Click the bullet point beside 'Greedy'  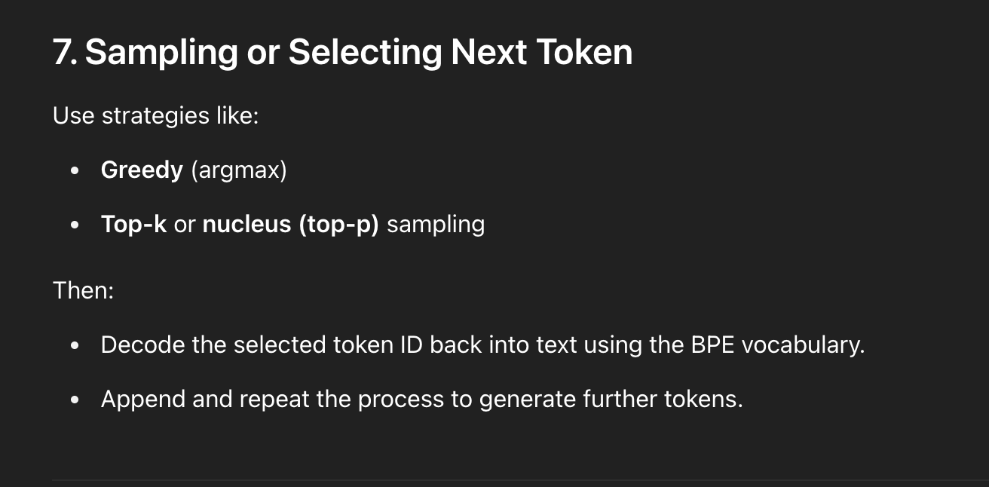tap(74, 171)
